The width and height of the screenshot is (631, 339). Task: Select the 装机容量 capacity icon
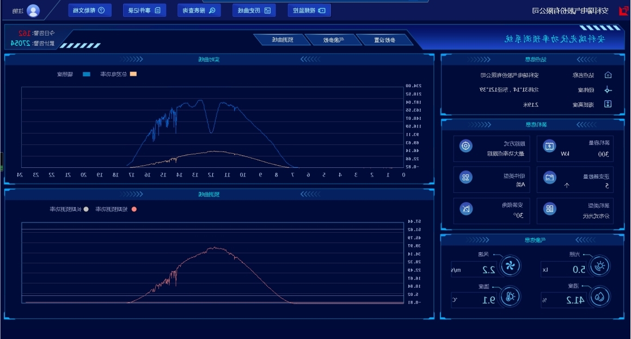pyautogui.click(x=550, y=146)
